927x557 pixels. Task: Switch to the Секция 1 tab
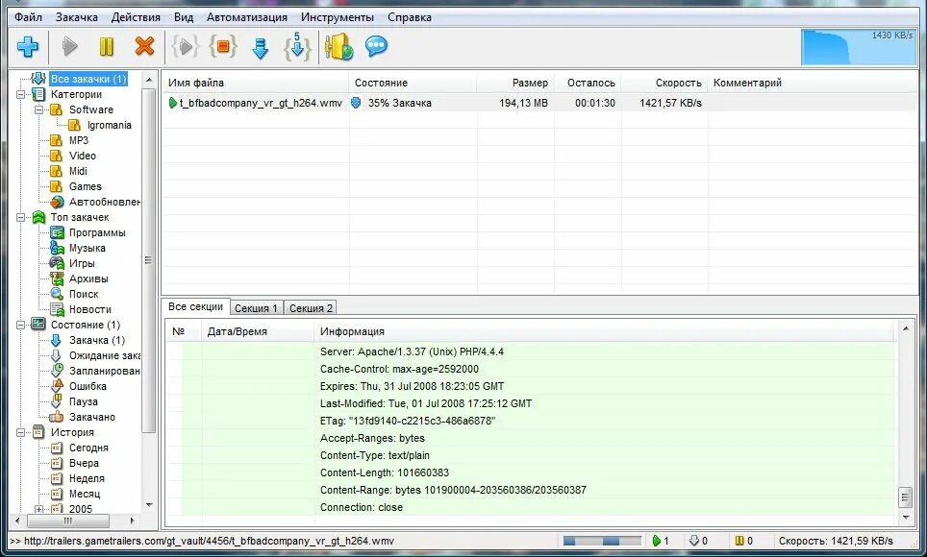[x=256, y=307]
